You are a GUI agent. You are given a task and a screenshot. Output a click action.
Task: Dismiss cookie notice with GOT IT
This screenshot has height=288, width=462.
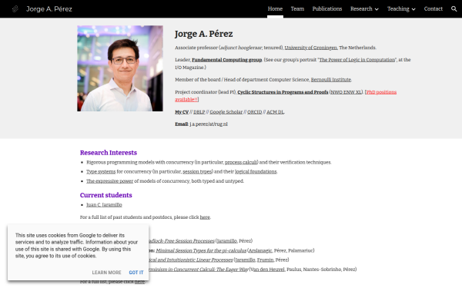(136, 273)
